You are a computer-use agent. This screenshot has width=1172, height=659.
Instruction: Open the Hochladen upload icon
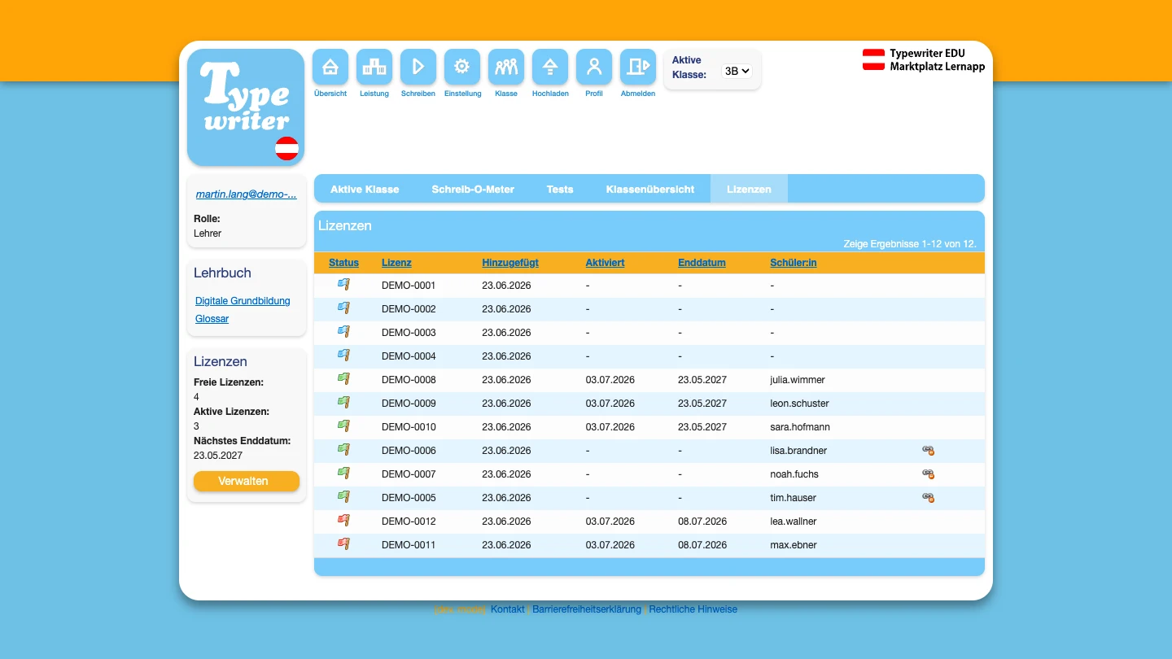(550, 67)
